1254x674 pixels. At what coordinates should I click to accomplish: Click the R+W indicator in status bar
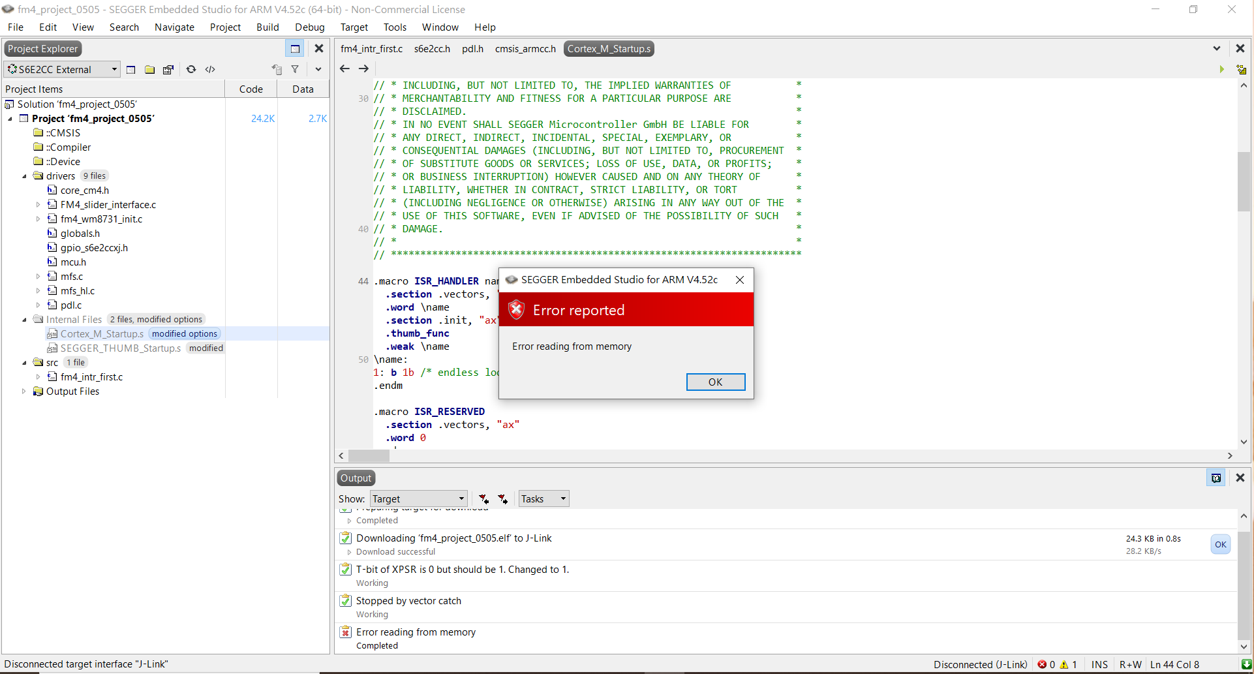(x=1131, y=664)
